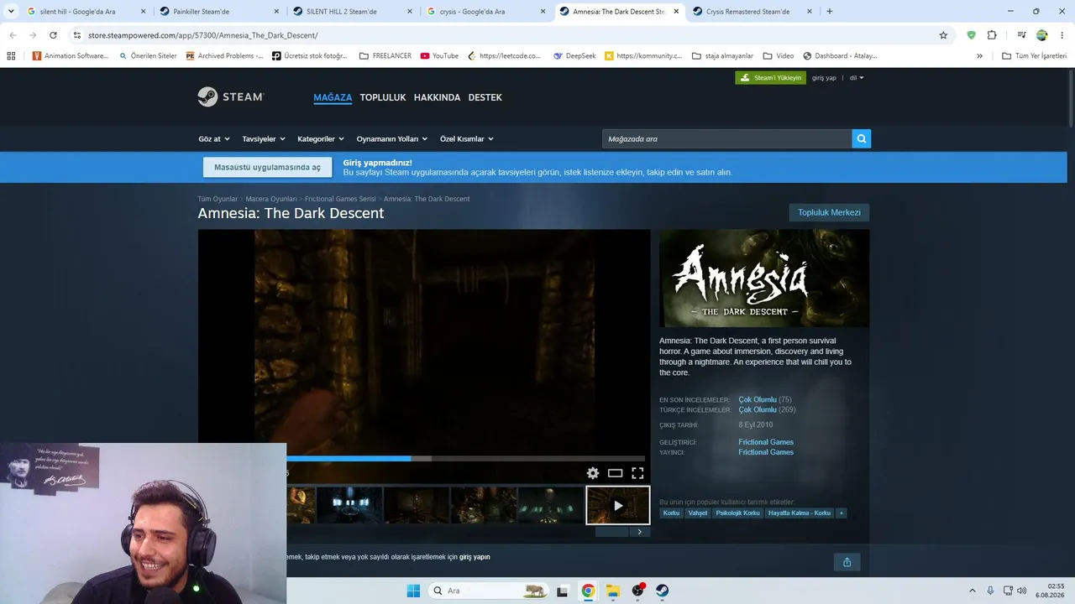Open the browser extensions puzzle icon

coord(992,35)
